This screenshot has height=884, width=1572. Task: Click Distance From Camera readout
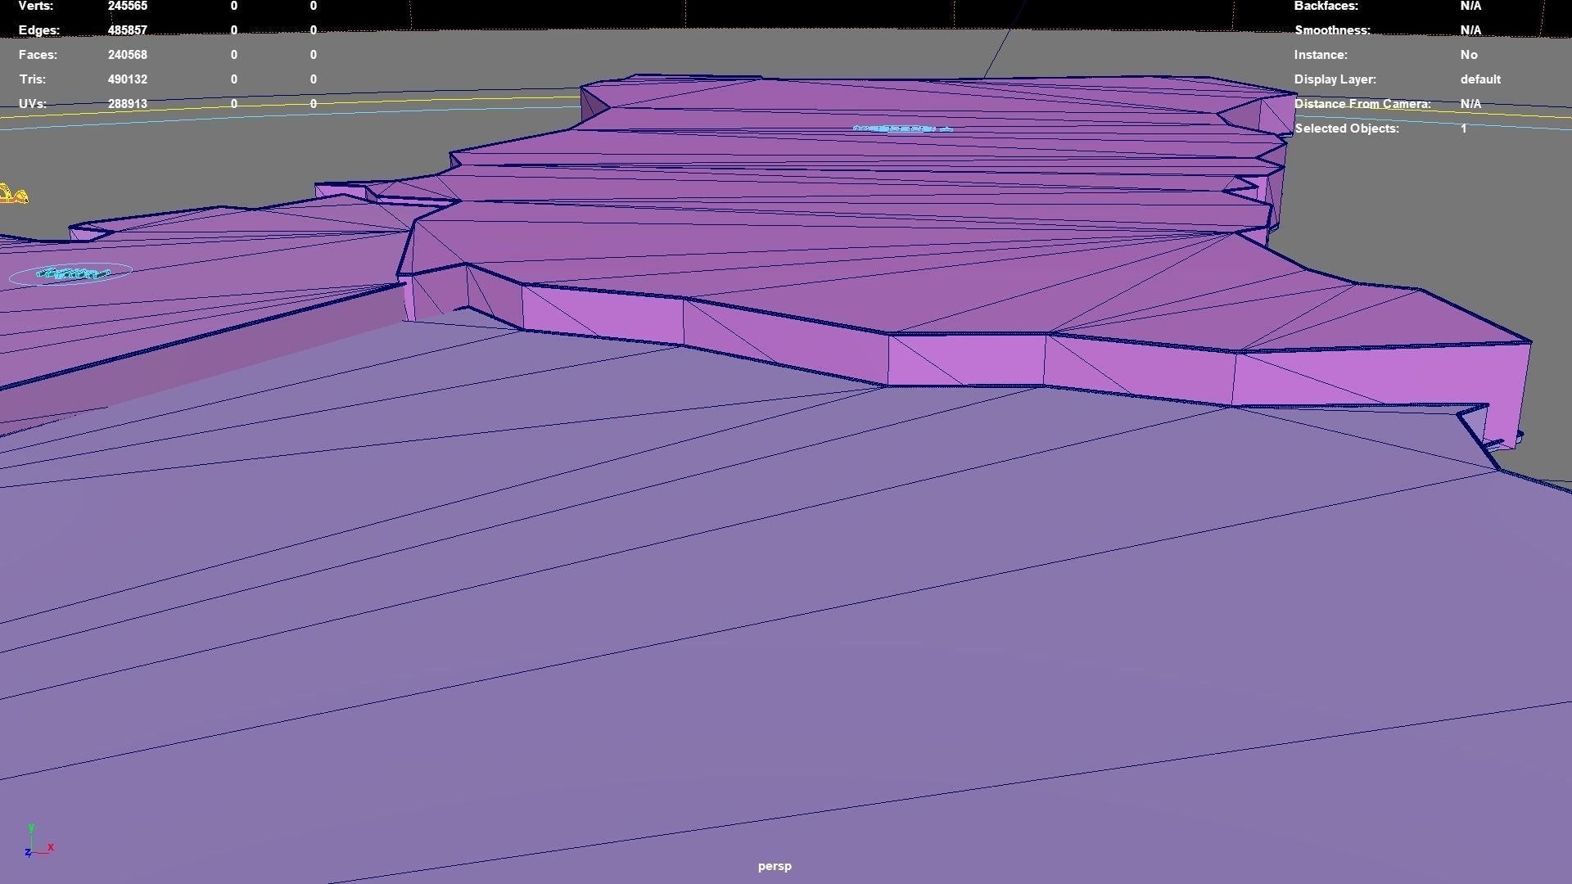point(1362,104)
